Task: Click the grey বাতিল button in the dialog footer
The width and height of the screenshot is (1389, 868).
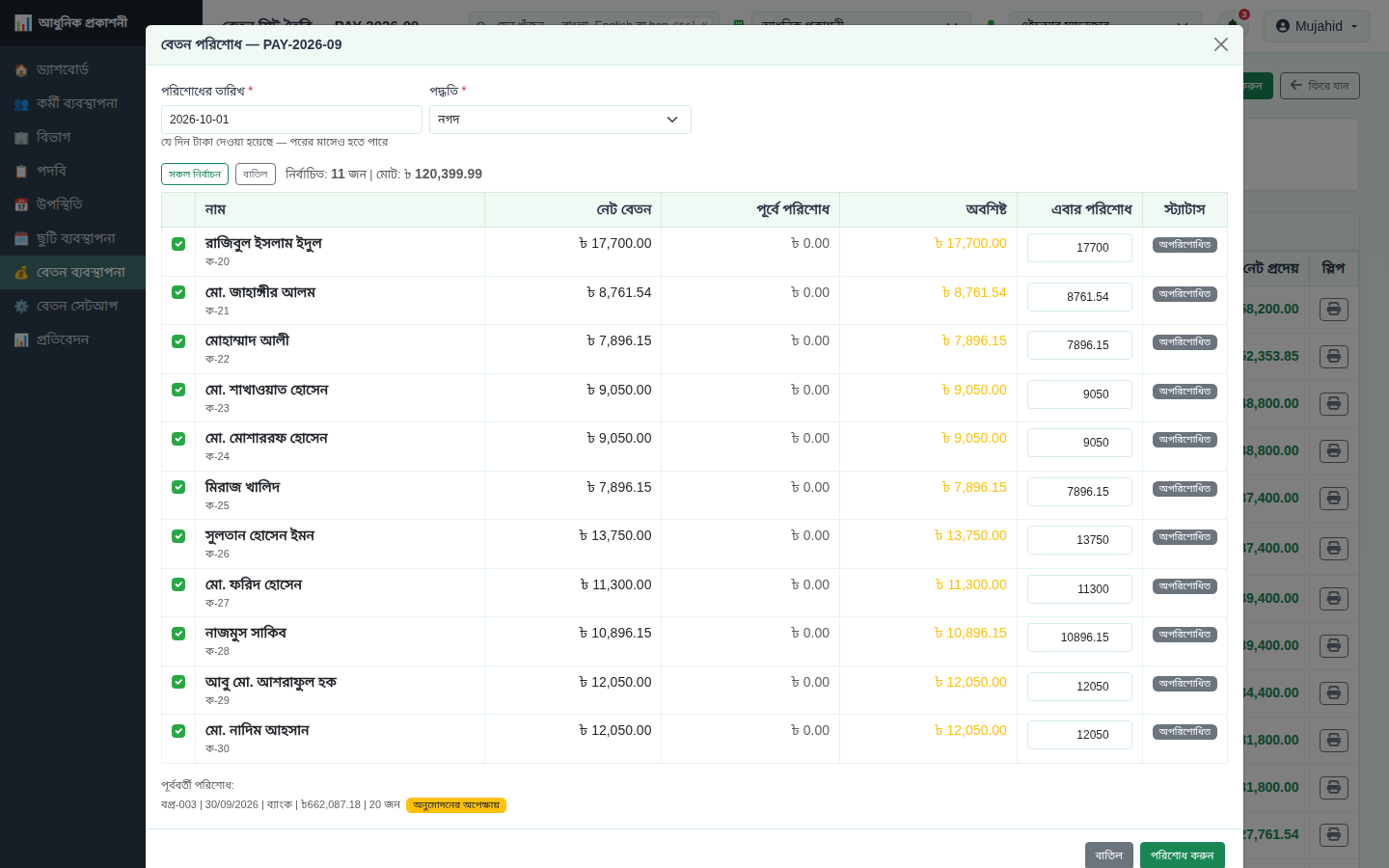Action: pyautogui.click(x=1109, y=855)
